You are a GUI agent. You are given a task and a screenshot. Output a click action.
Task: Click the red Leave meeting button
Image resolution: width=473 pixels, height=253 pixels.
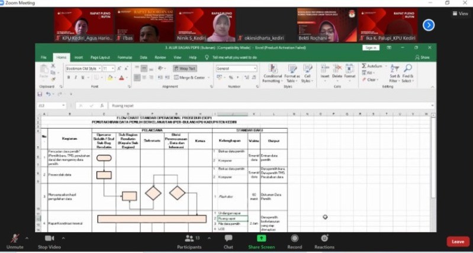(x=457, y=241)
